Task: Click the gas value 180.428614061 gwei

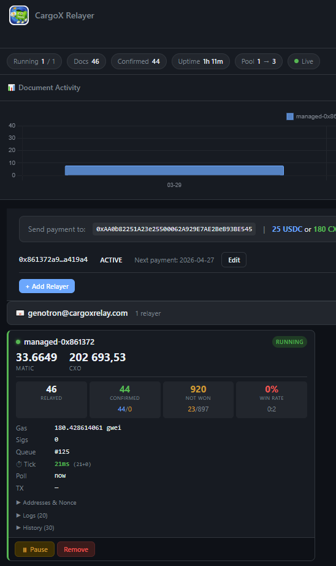Action: click(x=88, y=428)
